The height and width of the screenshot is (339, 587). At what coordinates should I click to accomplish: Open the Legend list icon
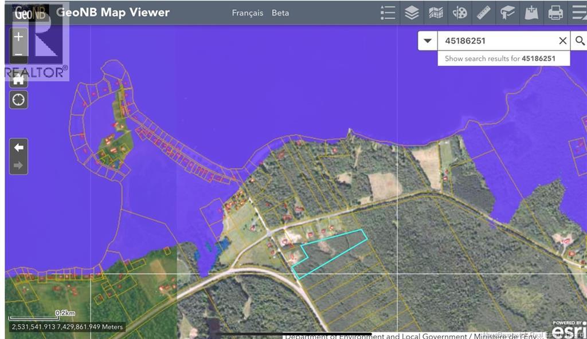pyautogui.click(x=388, y=13)
